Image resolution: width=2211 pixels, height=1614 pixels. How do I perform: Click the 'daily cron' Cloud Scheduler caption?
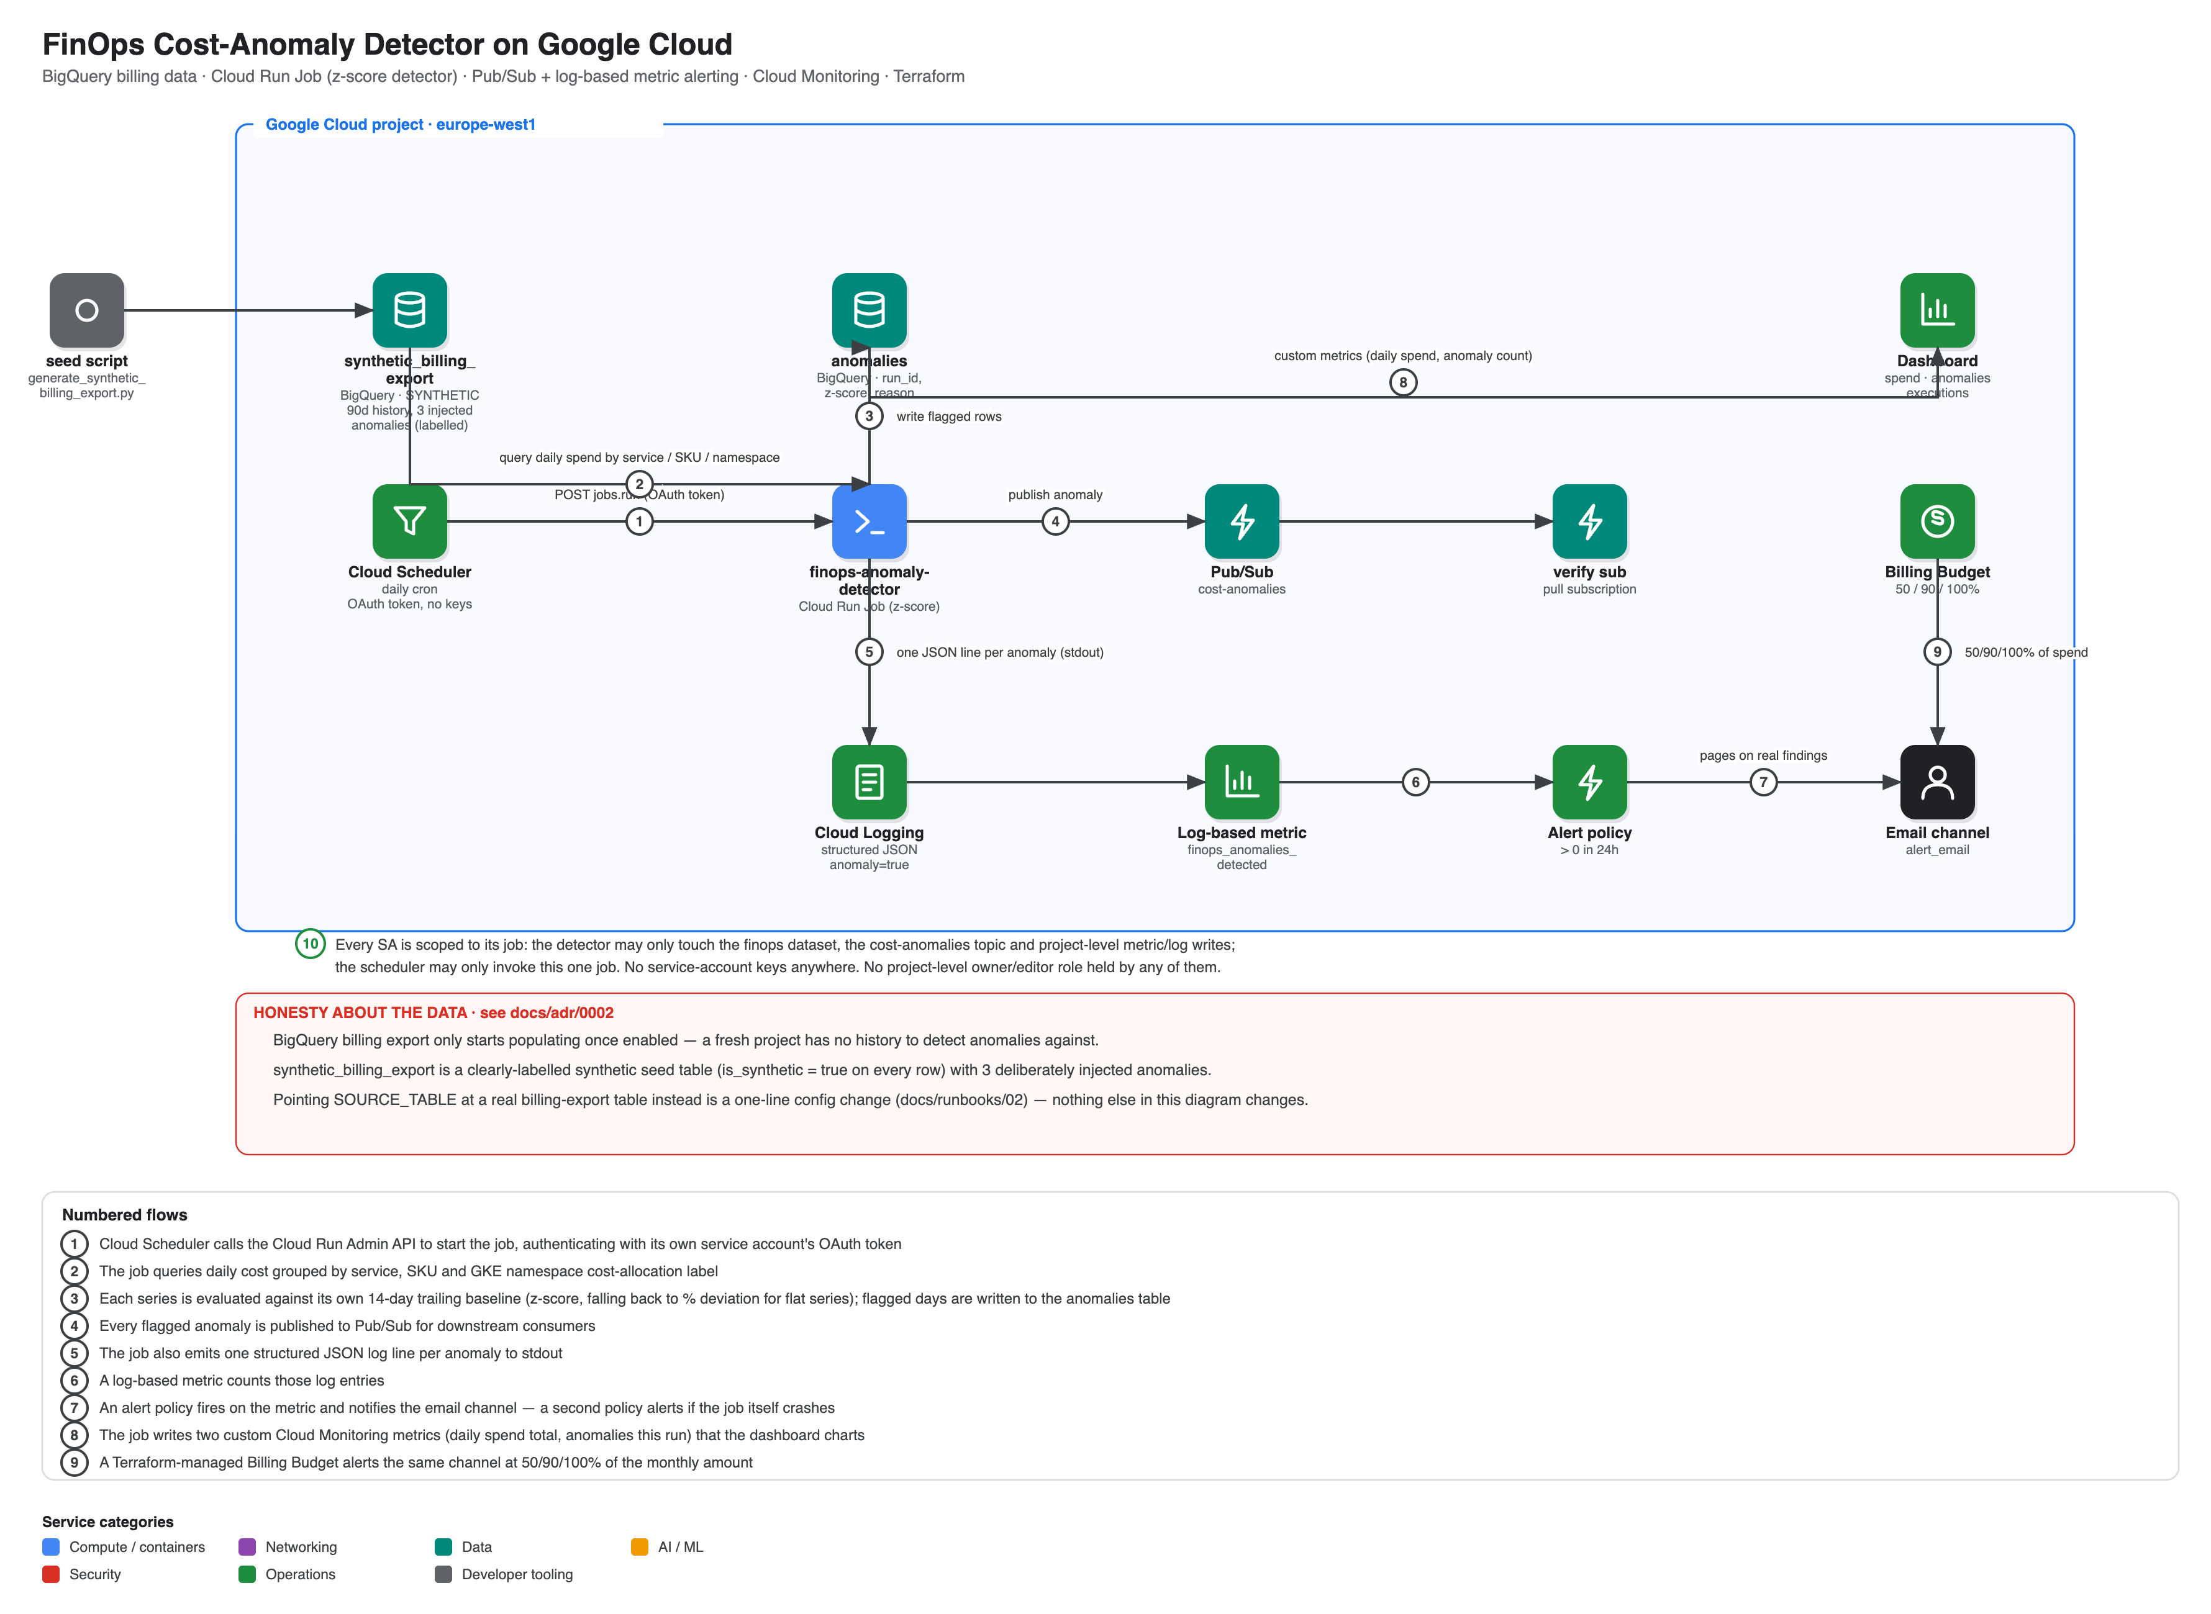(x=409, y=589)
